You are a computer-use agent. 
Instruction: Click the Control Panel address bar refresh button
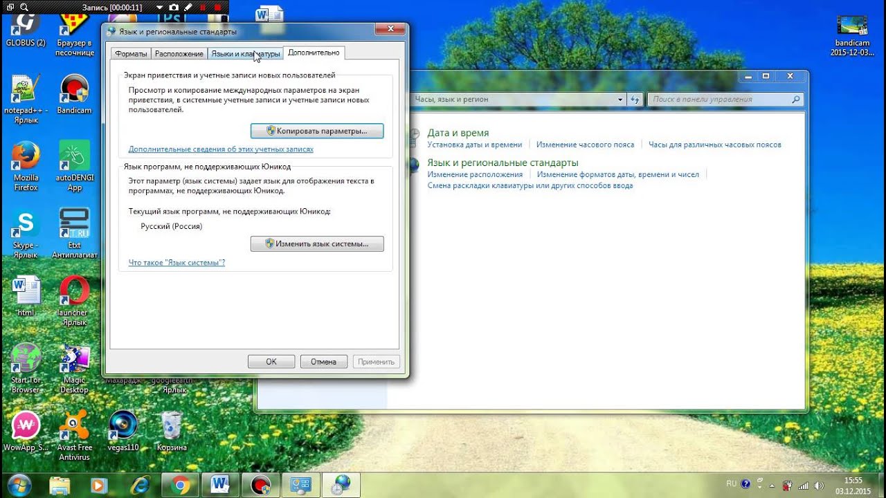(x=635, y=100)
